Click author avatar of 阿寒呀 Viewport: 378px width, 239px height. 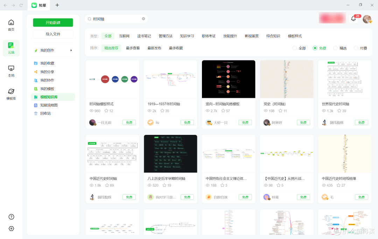coord(267,123)
